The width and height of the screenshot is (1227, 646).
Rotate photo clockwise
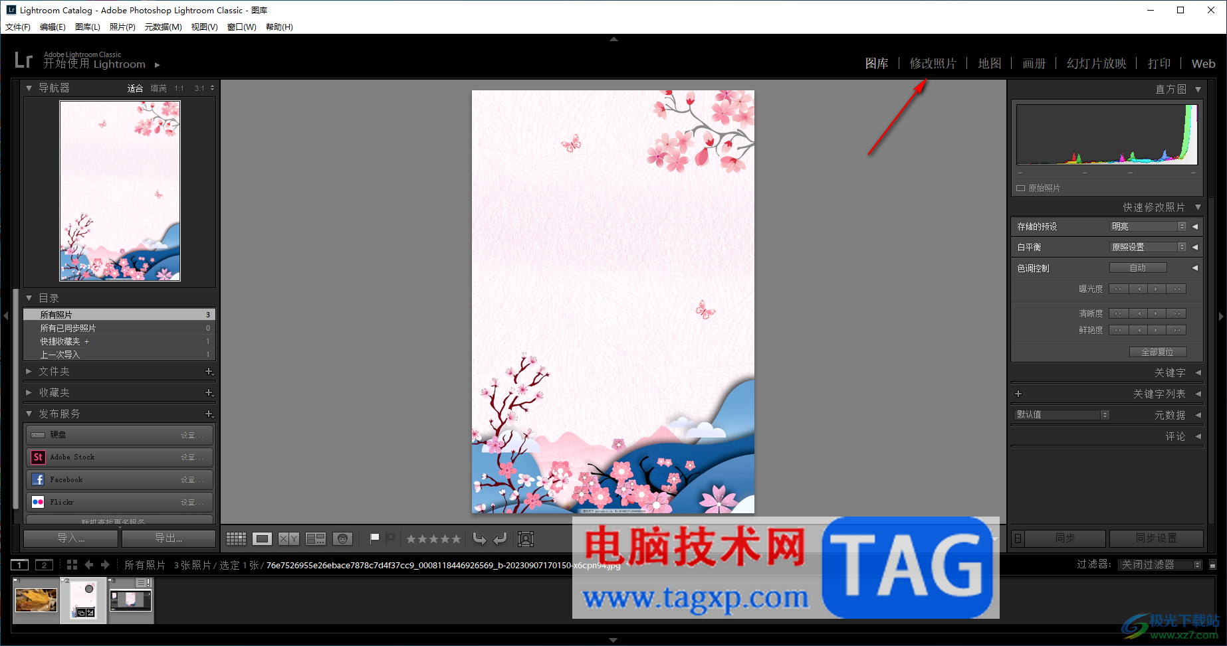coord(500,539)
